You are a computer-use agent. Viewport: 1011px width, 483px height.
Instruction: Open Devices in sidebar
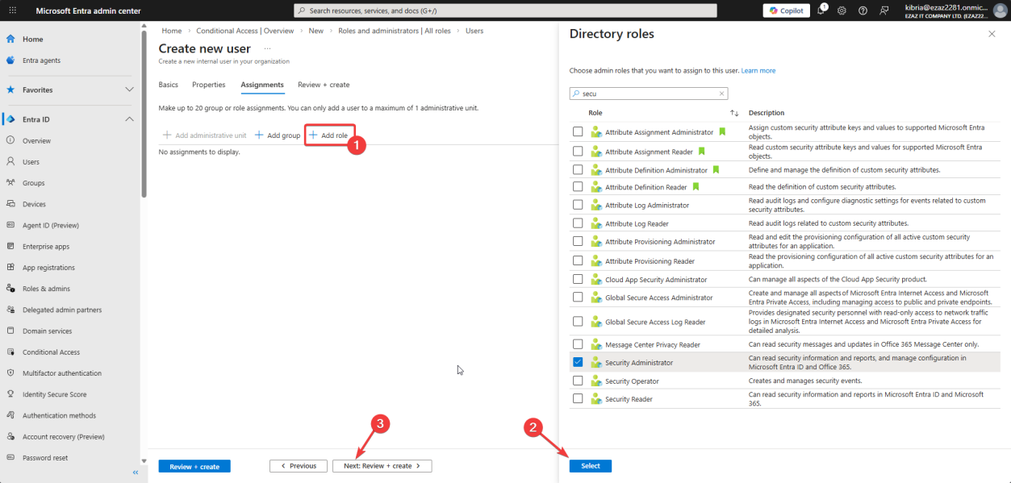click(34, 204)
